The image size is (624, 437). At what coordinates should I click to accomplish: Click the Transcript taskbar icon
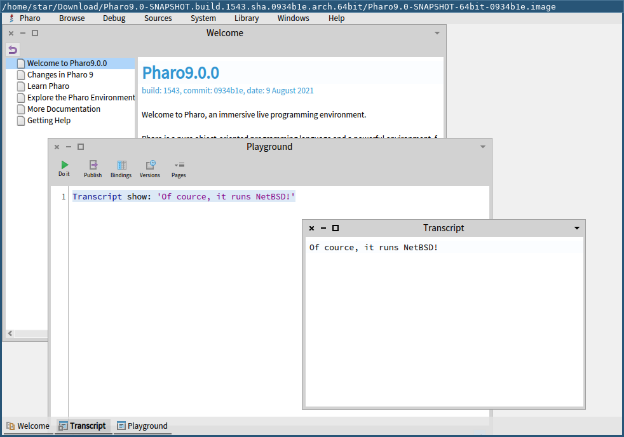tap(63, 426)
